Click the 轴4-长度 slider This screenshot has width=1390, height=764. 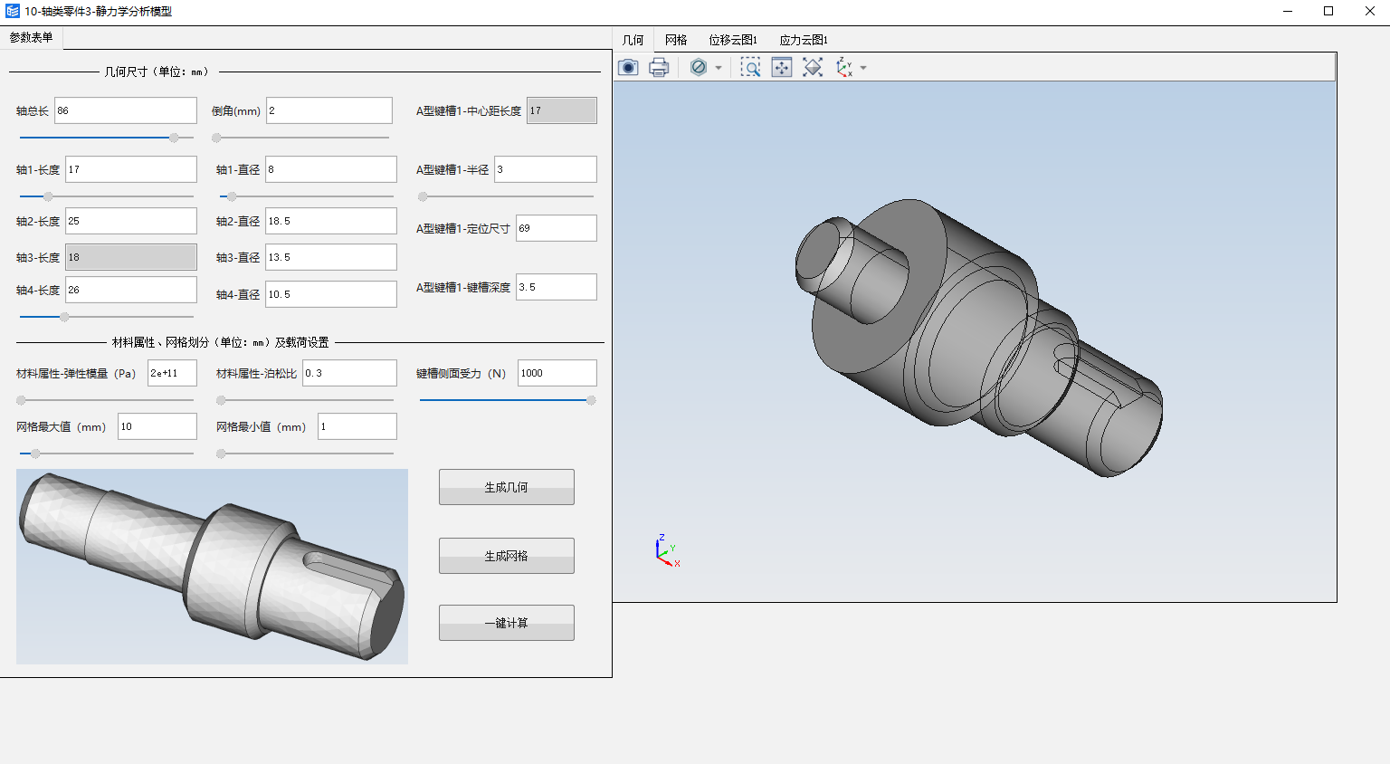click(x=107, y=317)
